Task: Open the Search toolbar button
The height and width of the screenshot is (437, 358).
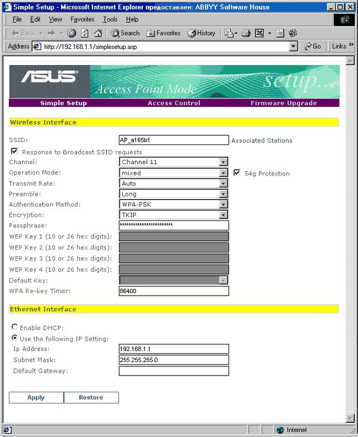Action: 125,33
